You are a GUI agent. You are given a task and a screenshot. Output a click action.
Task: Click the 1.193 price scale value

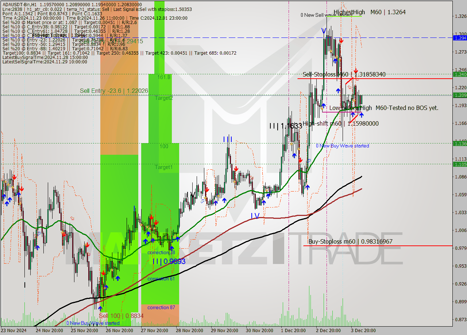(x=460, y=105)
